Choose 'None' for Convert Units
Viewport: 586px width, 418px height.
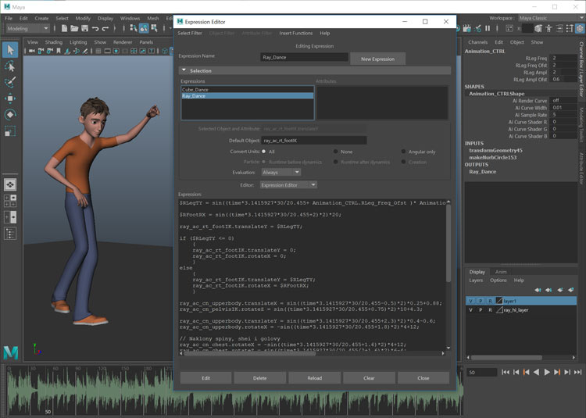tap(336, 152)
